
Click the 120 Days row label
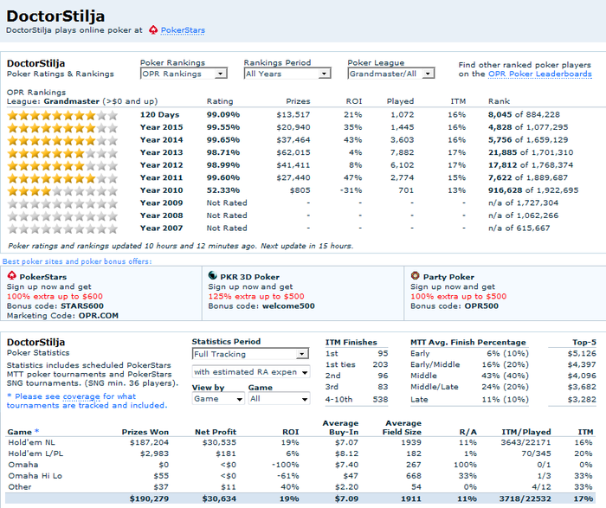[159, 115]
